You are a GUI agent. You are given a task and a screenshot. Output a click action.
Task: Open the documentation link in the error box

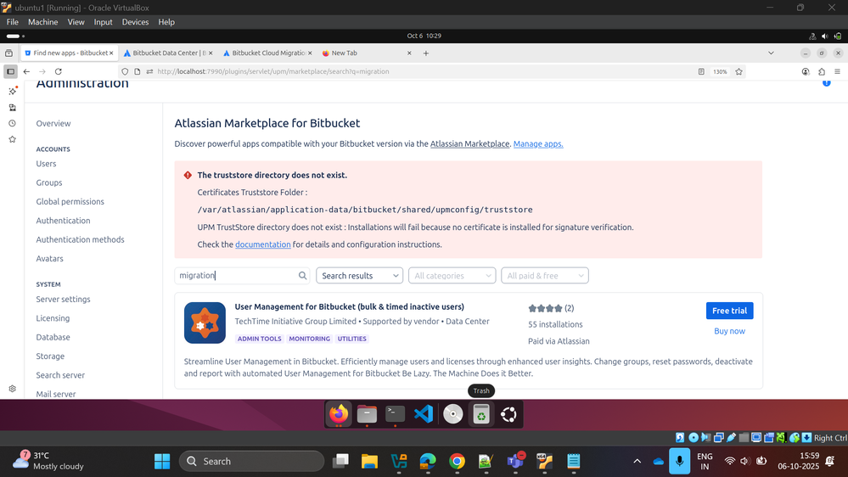(x=263, y=244)
